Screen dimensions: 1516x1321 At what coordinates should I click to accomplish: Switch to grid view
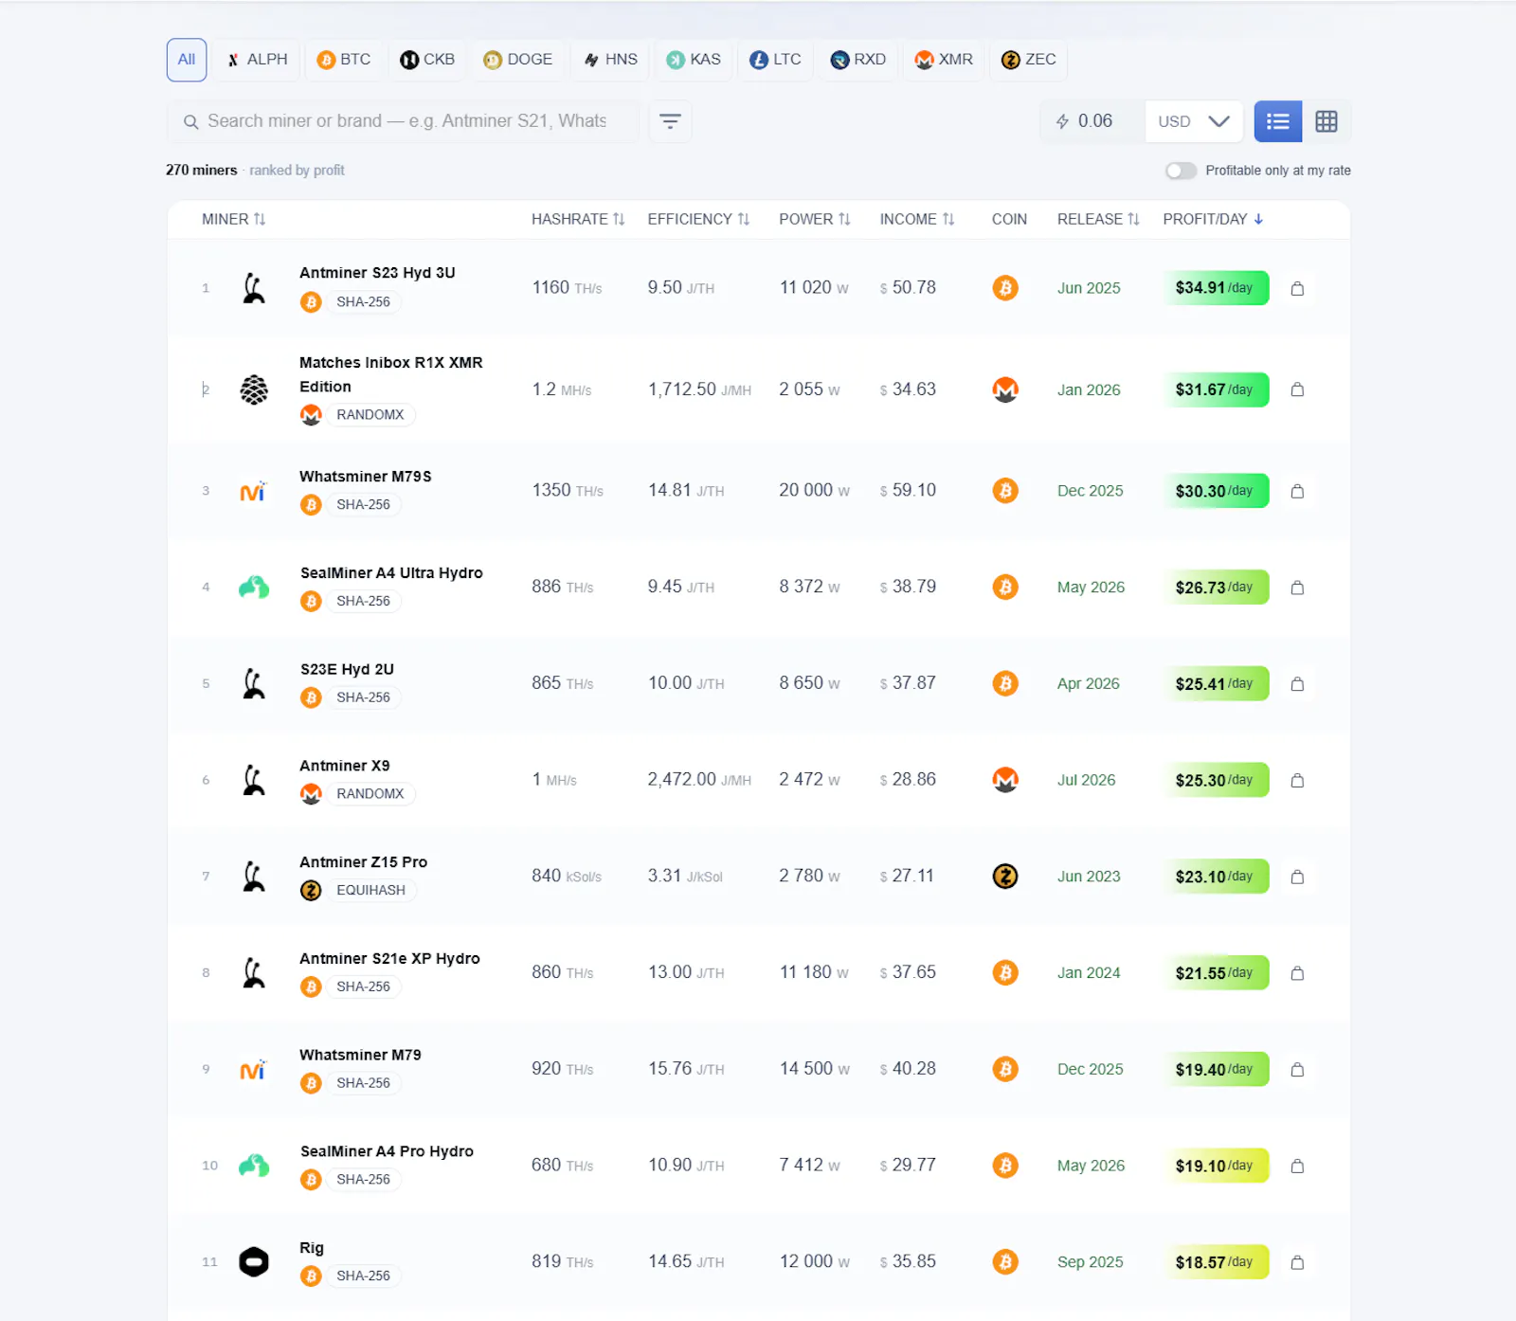pos(1326,121)
